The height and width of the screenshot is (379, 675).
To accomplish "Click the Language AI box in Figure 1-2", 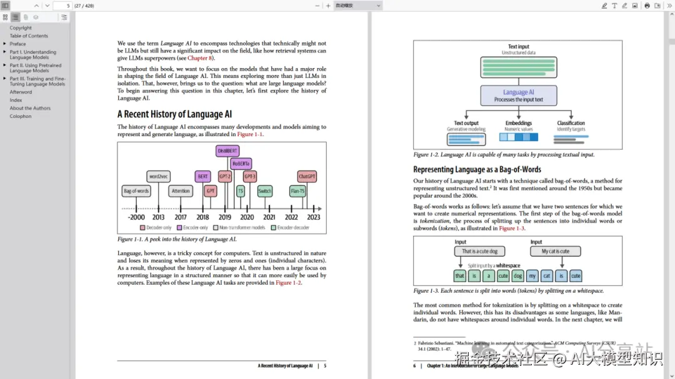I will coord(519,96).
